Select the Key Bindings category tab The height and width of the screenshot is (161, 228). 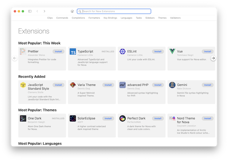tap(110, 18)
